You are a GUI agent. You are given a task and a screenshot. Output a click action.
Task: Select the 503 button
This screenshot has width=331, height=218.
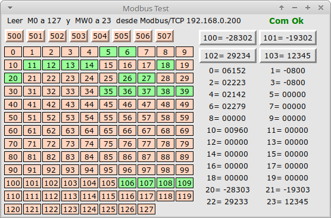click(x=79, y=36)
